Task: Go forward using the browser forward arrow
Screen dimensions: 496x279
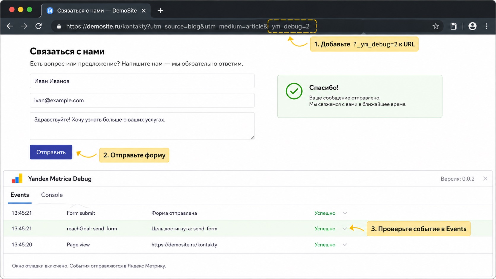Action: coord(24,26)
